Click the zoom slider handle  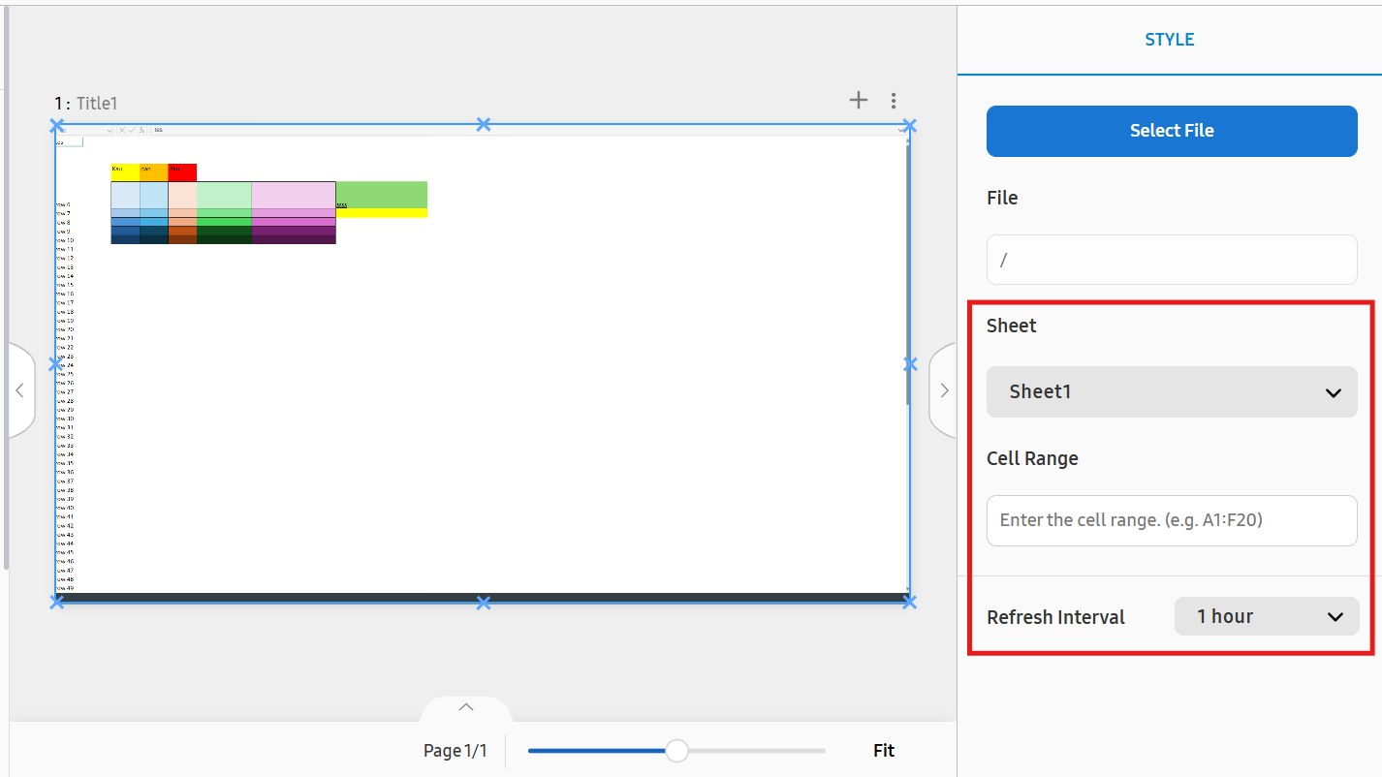click(x=676, y=751)
